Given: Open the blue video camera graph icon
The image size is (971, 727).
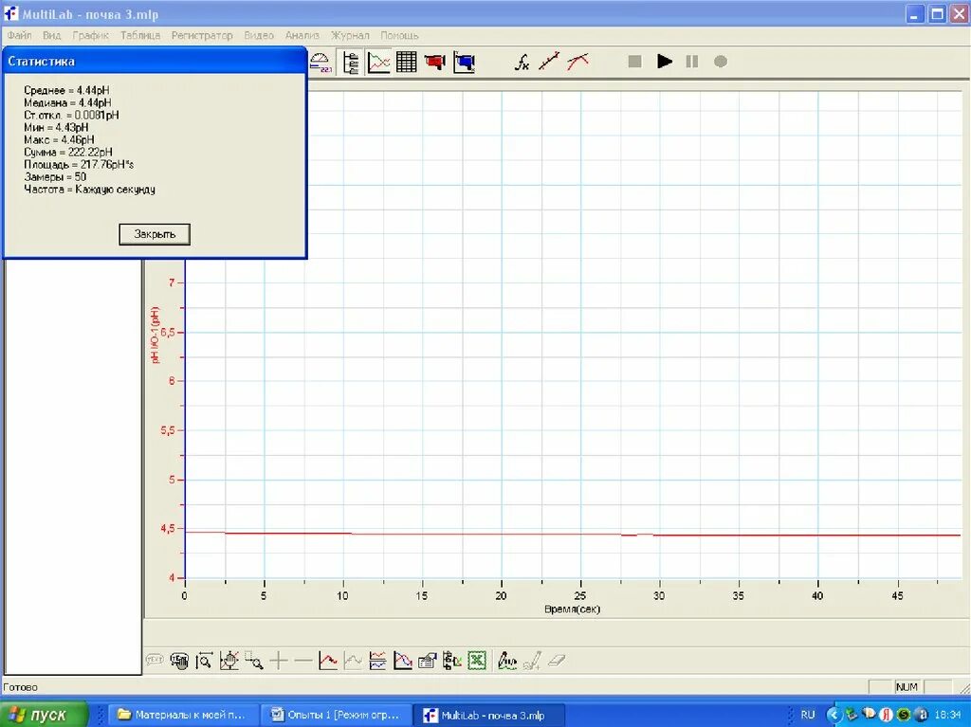Looking at the screenshot, I should [465, 62].
